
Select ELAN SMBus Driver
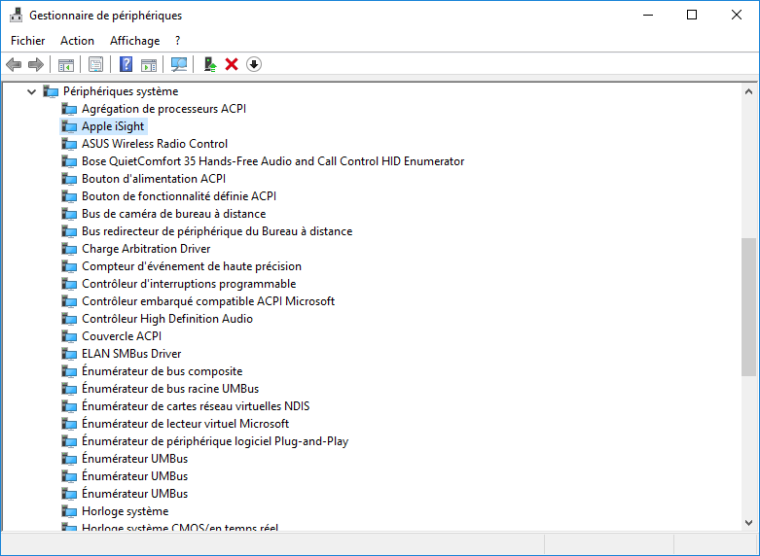[131, 354]
